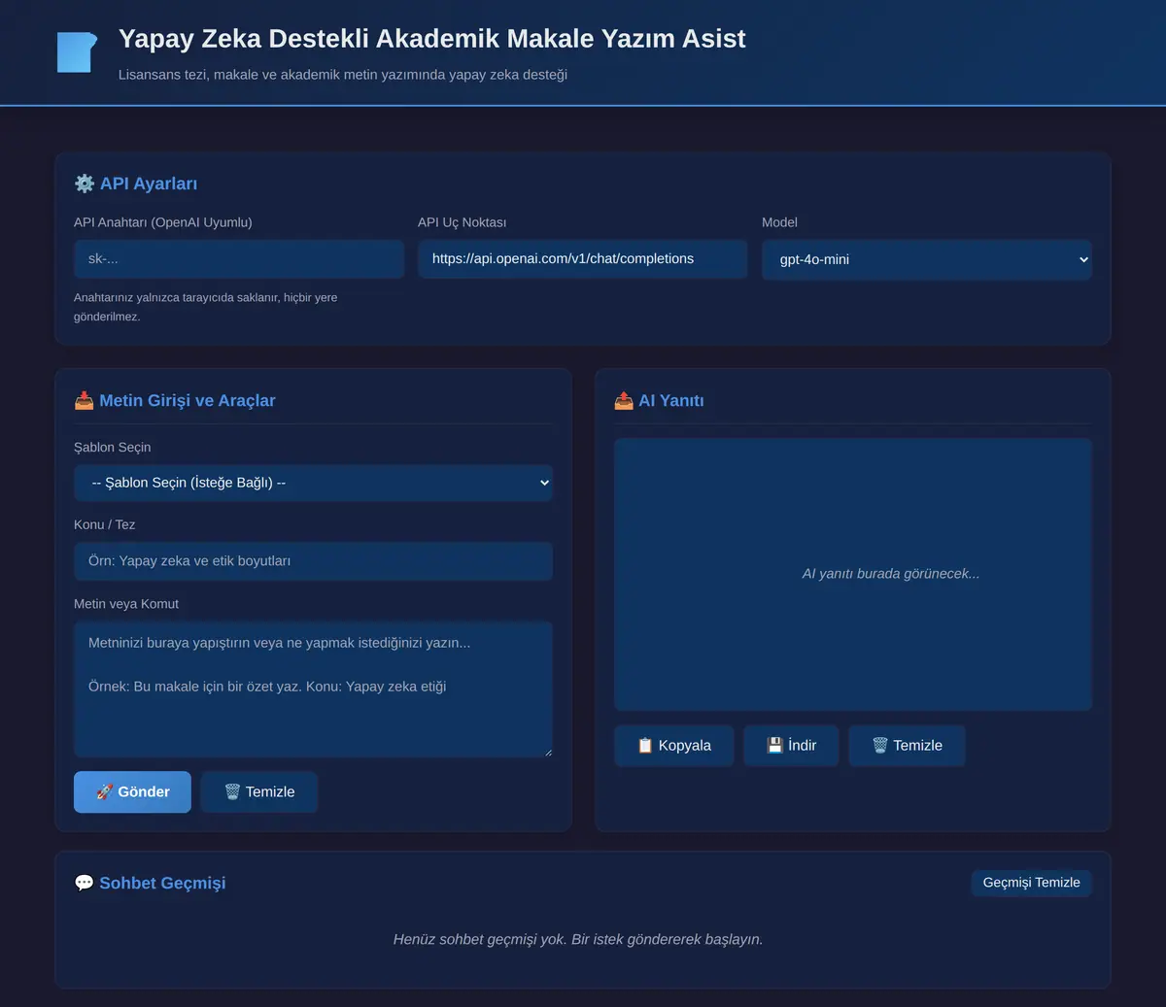Click the Konu / Tez label
Screen dimensions: 1166x1007
(x=105, y=524)
